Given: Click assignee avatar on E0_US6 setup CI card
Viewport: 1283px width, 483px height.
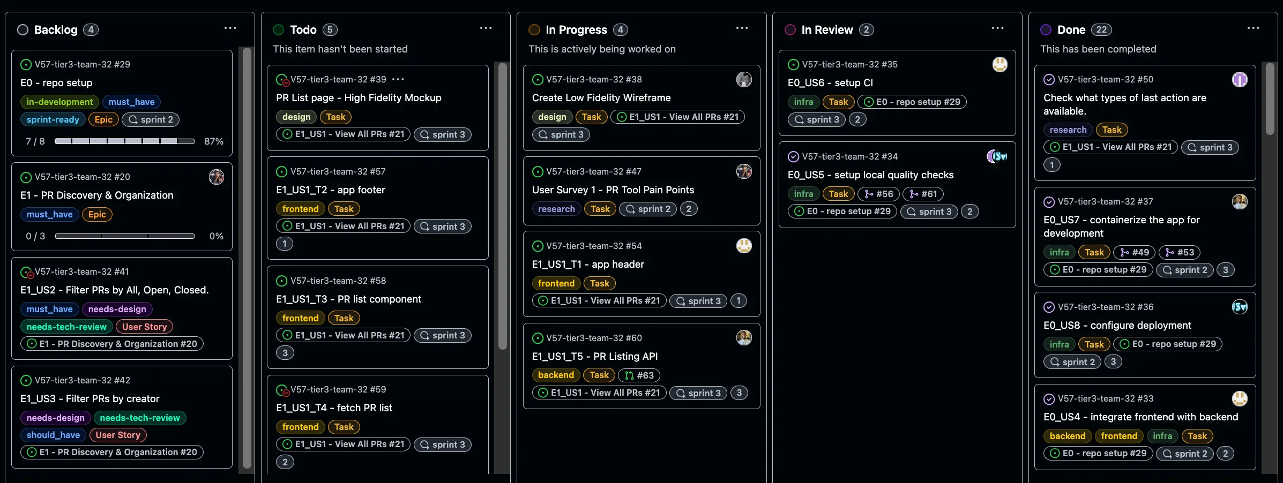Looking at the screenshot, I should [x=999, y=65].
